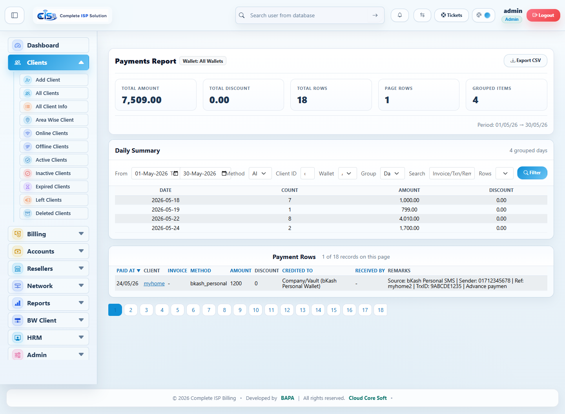Image resolution: width=565 pixels, height=414 pixels.
Task: Click the Accounts cash icon
Action: point(18,252)
